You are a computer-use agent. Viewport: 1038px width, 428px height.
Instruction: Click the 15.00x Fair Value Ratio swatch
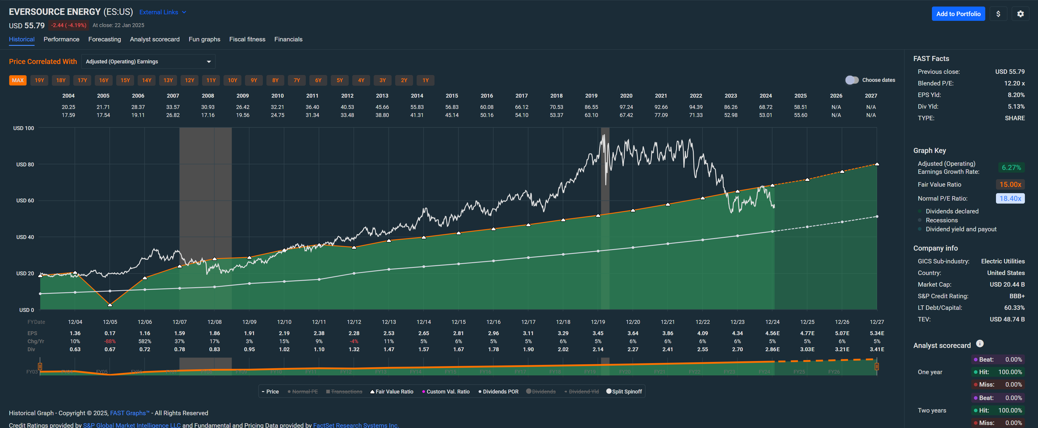click(x=1010, y=184)
